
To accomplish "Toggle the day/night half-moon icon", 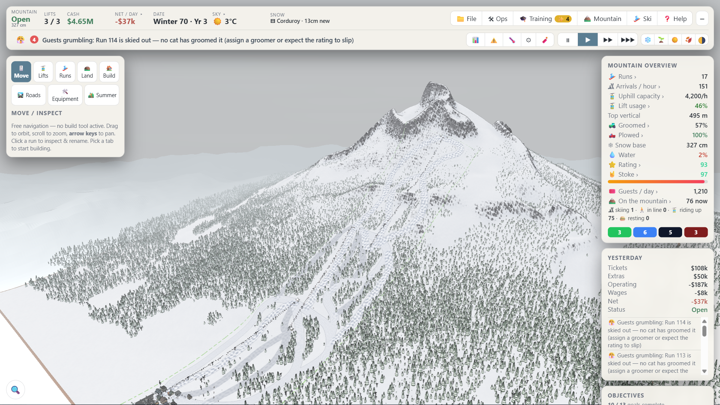I will tap(702, 40).
